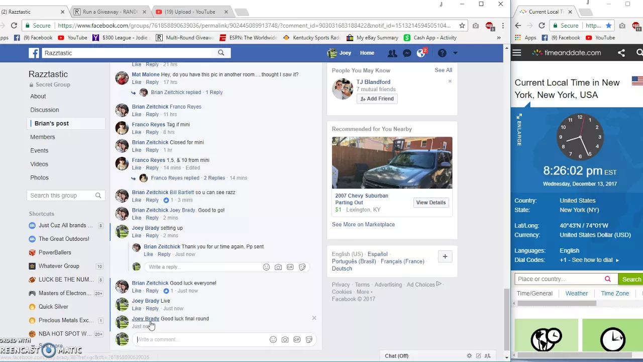Expand Franco Reyes replied 2 Replies
The image size is (643, 362).
coord(188,178)
